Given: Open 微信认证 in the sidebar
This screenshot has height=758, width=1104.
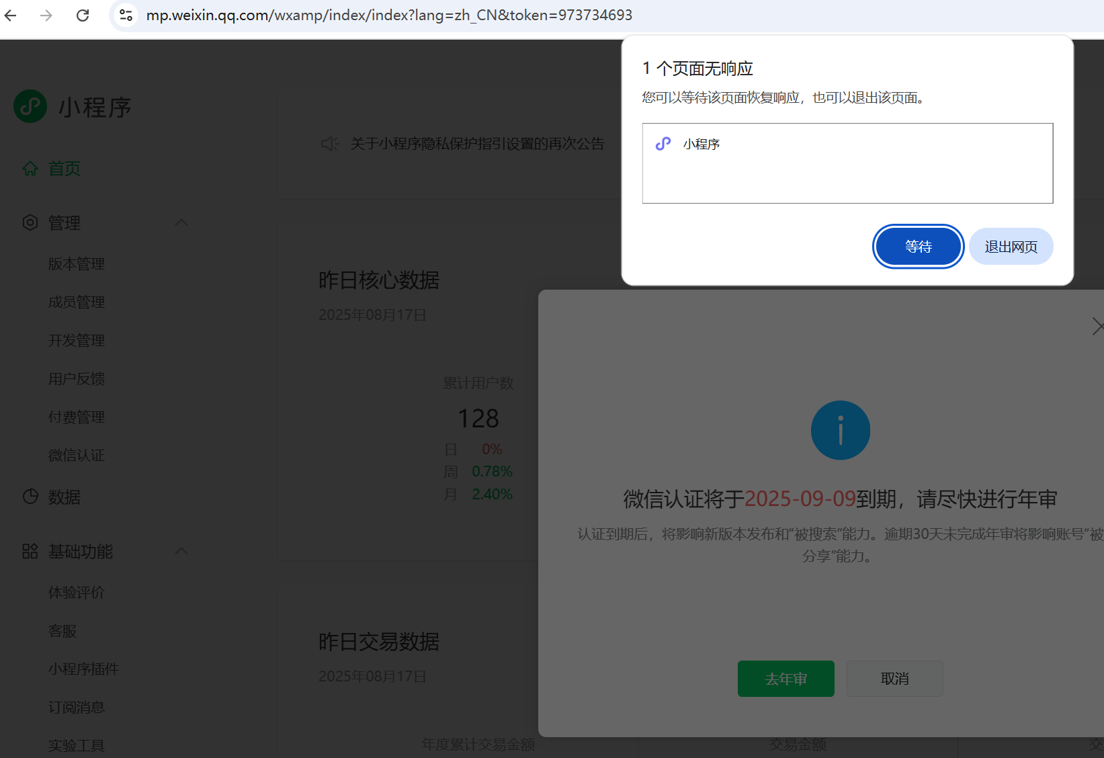Looking at the screenshot, I should [77, 456].
